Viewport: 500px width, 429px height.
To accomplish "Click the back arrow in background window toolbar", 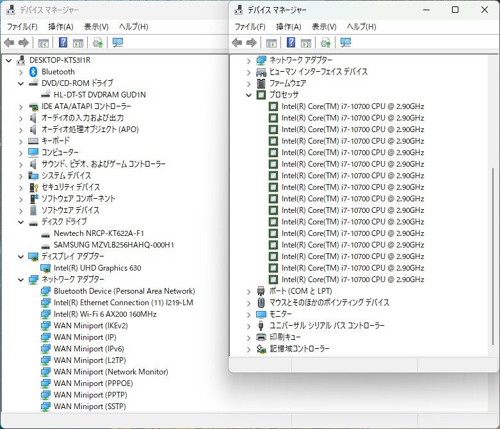I will pos(9,43).
